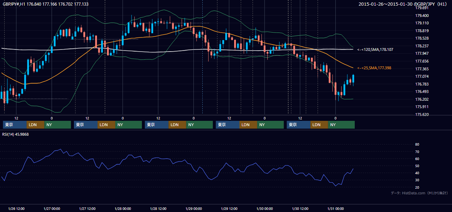Click price axis value 175.620
Viewport: 452px width, 212px height.
point(422,114)
